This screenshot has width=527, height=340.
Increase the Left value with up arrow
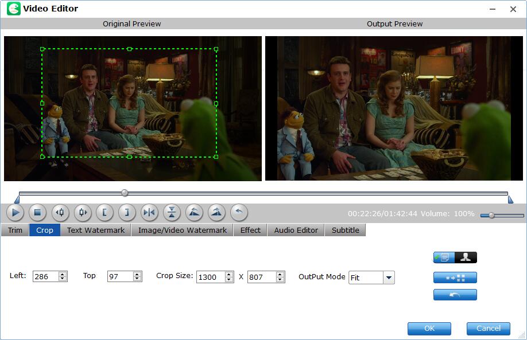click(63, 274)
